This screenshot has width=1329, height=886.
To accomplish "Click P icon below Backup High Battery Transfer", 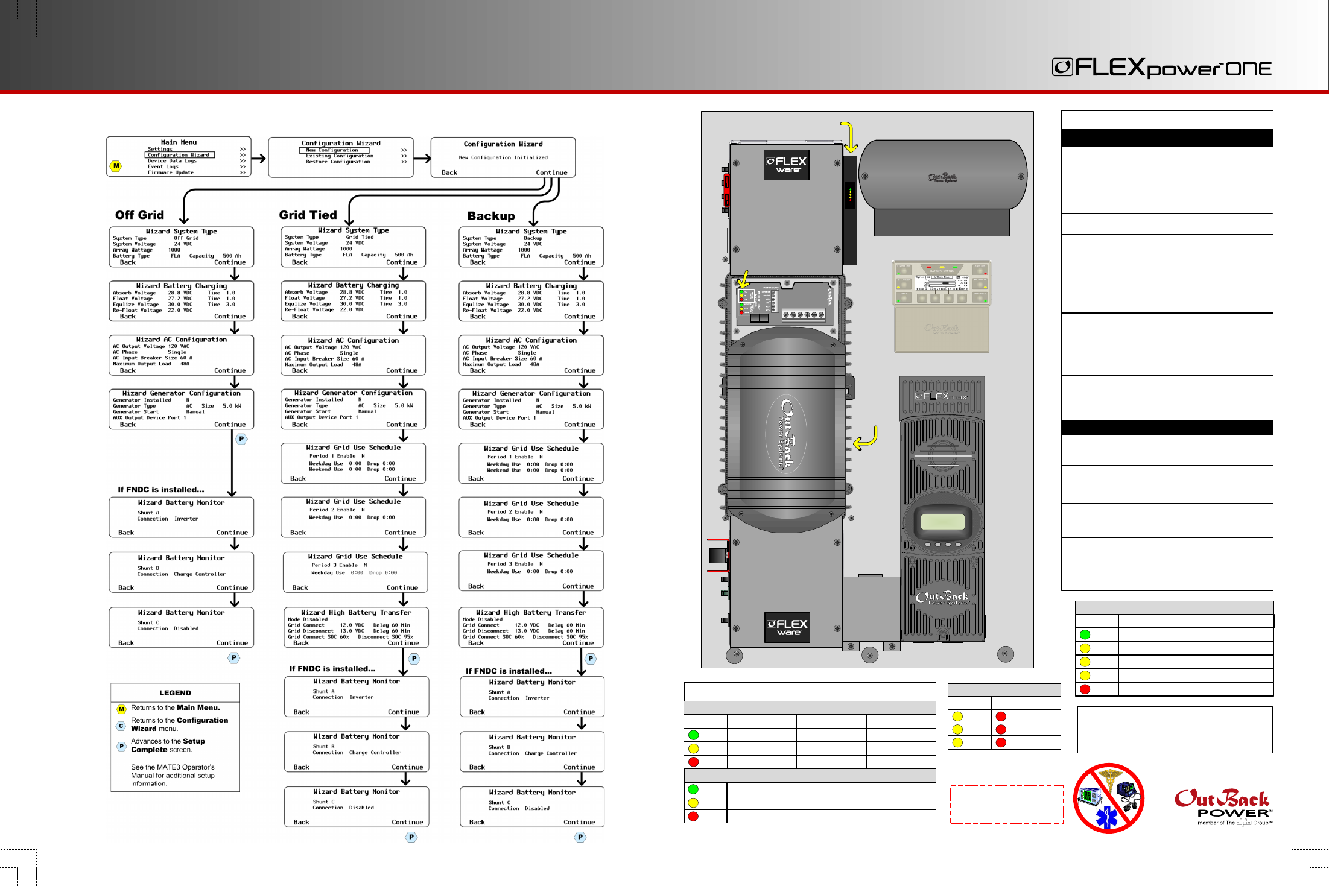I will [591, 659].
